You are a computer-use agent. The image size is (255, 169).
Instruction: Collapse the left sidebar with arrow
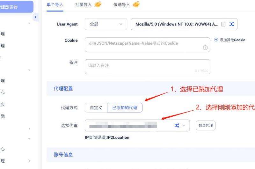36,17
